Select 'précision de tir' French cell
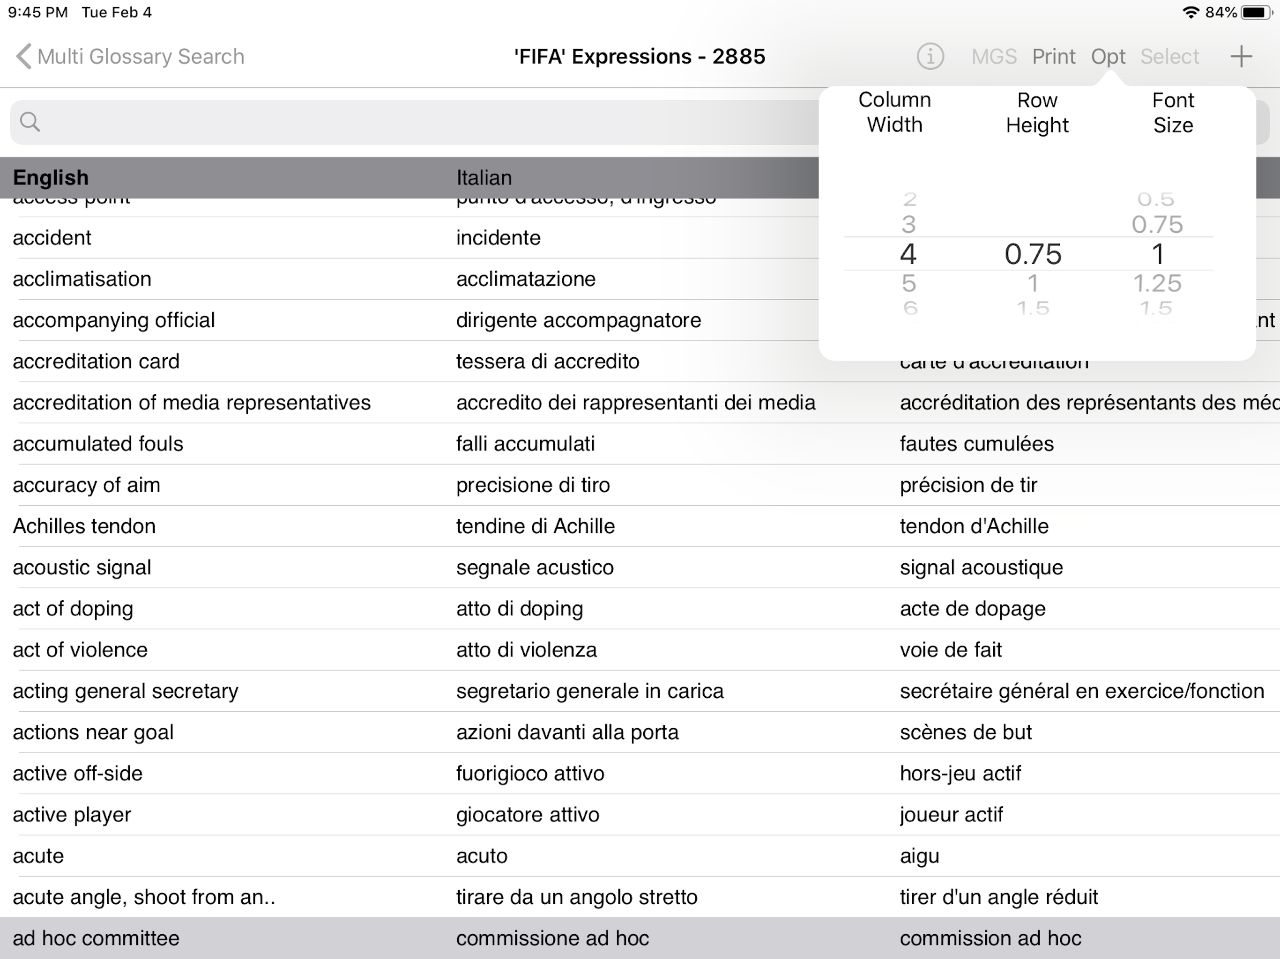1280x959 pixels. pos(969,485)
